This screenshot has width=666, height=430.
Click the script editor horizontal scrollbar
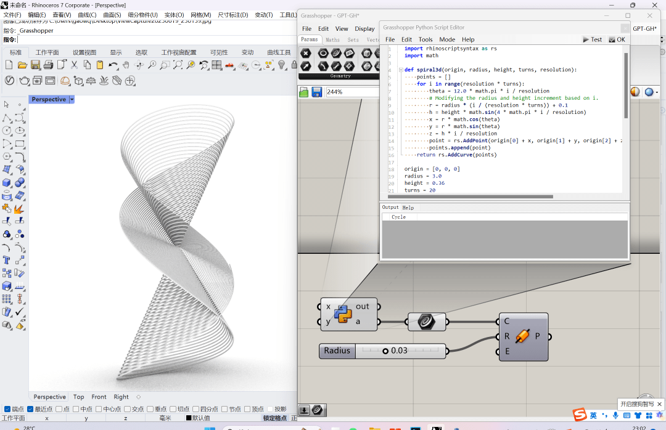(x=470, y=197)
